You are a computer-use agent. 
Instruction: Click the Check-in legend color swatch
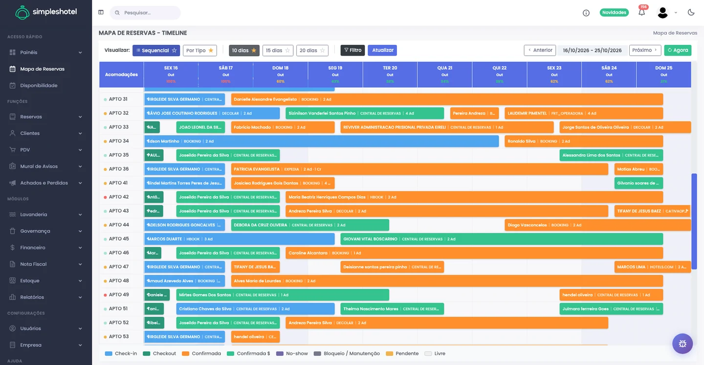[x=109, y=353]
